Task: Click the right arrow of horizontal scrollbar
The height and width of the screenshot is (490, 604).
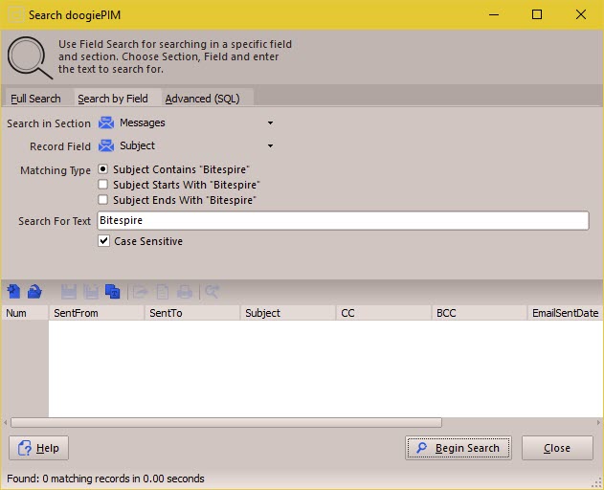Action: [x=598, y=423]
